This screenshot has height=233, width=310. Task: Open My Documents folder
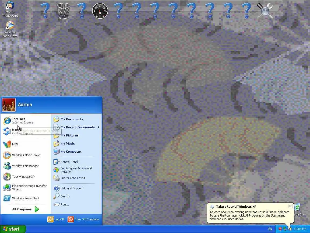tap(76, 119)
